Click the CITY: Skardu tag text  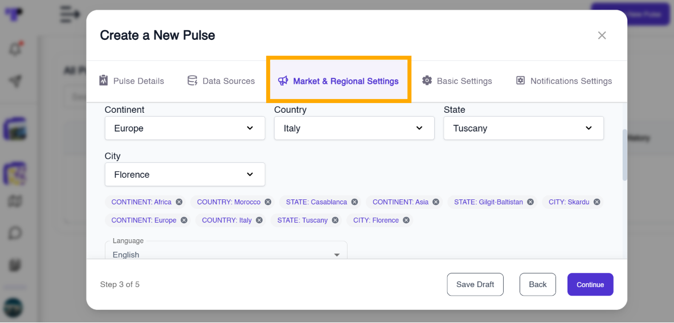(569, 202)
